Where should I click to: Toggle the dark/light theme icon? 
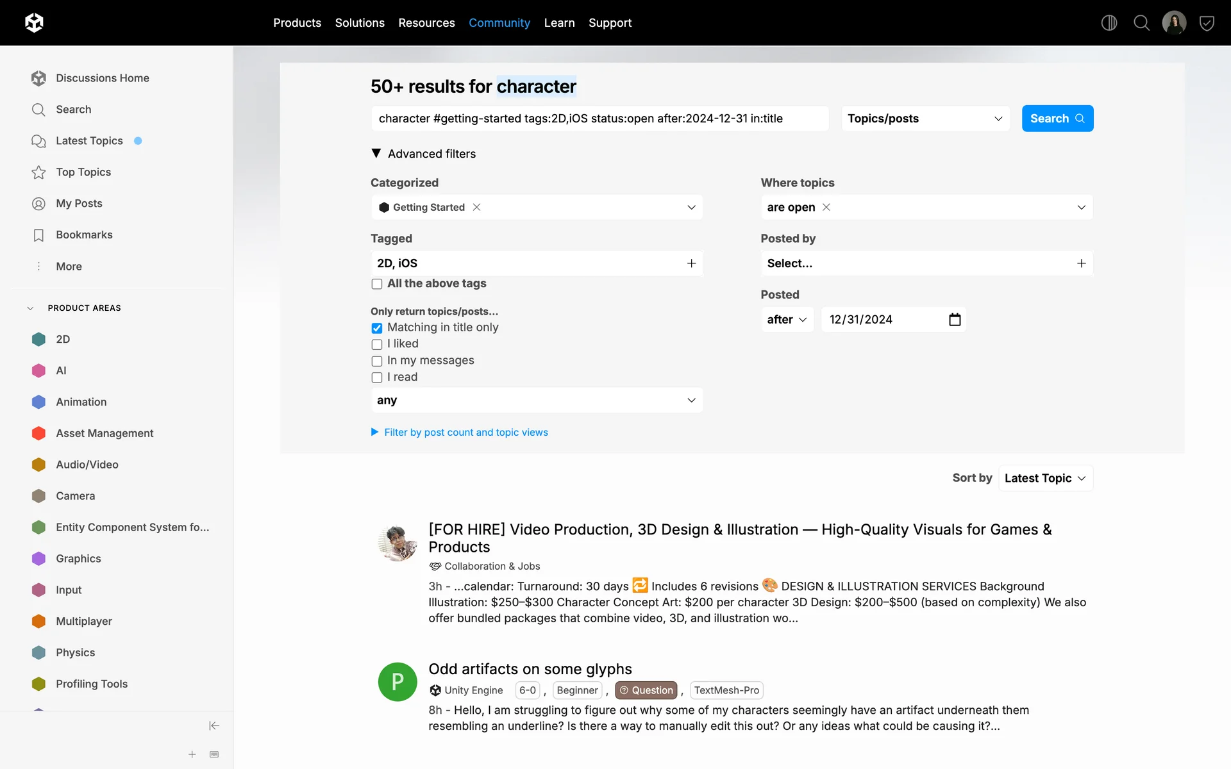[x=1109, y=23]
